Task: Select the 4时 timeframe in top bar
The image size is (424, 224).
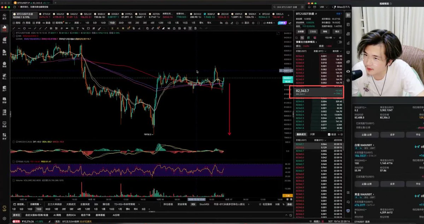Action: point(152,23)
